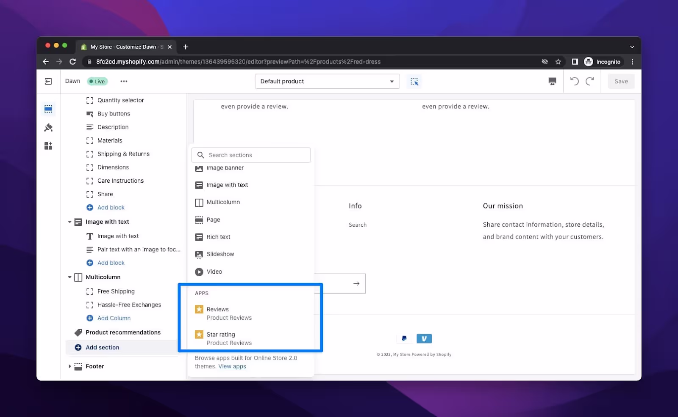Click the Redo arrow icon

tap(590, 81)
